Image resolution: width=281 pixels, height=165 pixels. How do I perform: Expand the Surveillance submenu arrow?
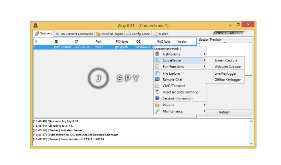point(204,60)
